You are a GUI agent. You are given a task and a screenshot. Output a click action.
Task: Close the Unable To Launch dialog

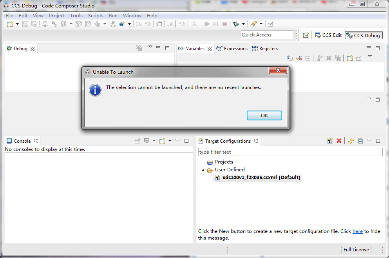click(278, 70)
